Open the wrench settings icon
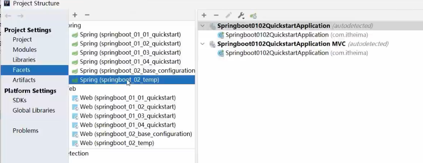Screen dimensions: 423x163 241,15
